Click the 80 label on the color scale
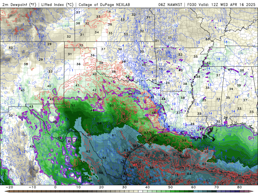 click(x=240, y=187)
